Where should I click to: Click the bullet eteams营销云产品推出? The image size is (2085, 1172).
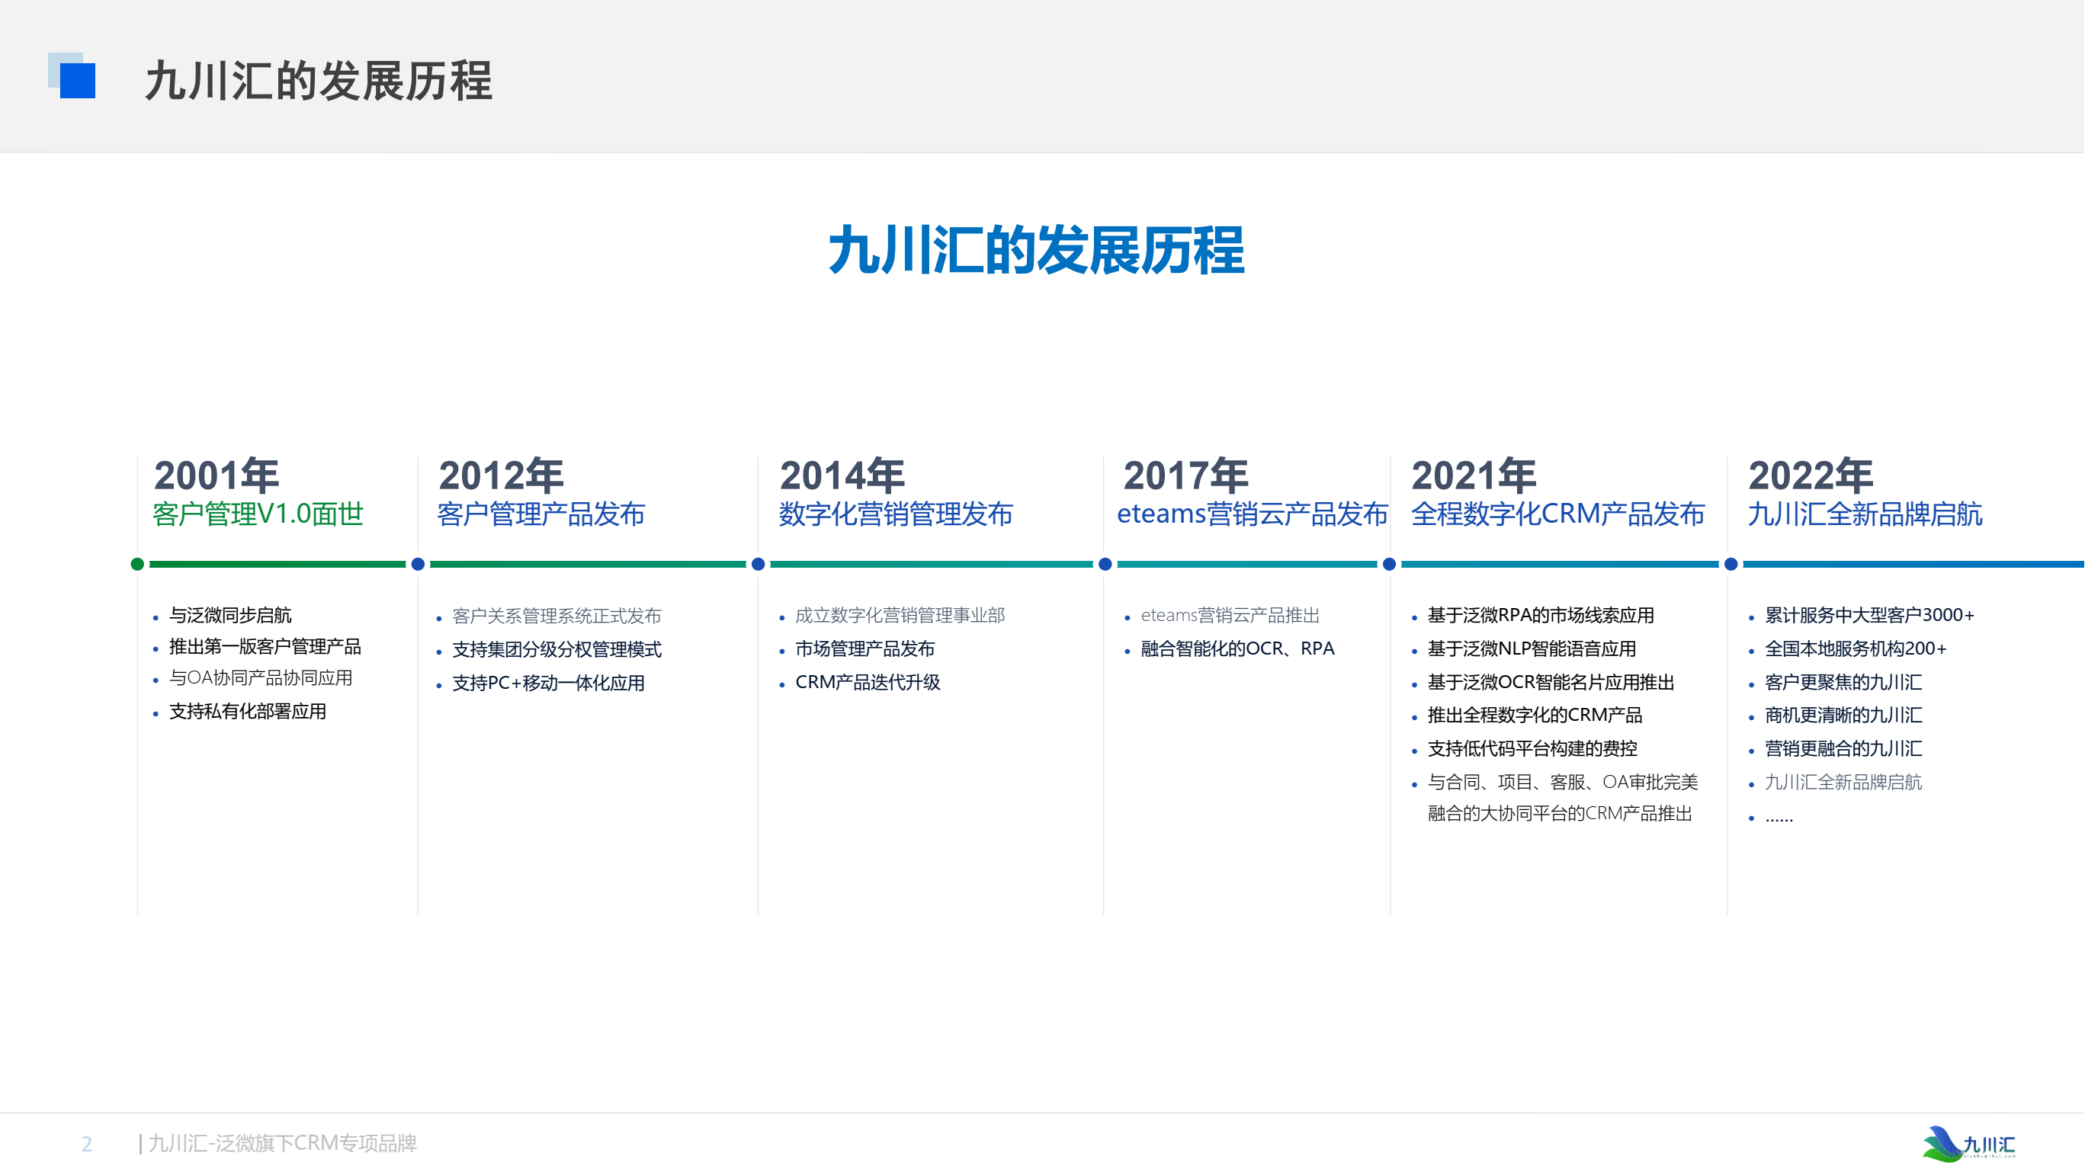click(x=1230, y=616)
